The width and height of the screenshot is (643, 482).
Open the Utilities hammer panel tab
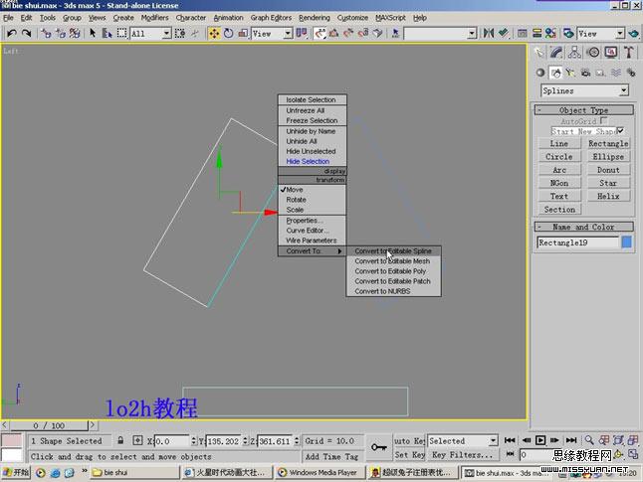click(x=629, y=52)
